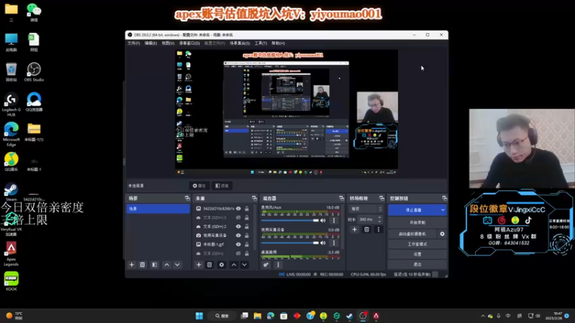Open transition properties three-dot menu

(x=379, y=230)
